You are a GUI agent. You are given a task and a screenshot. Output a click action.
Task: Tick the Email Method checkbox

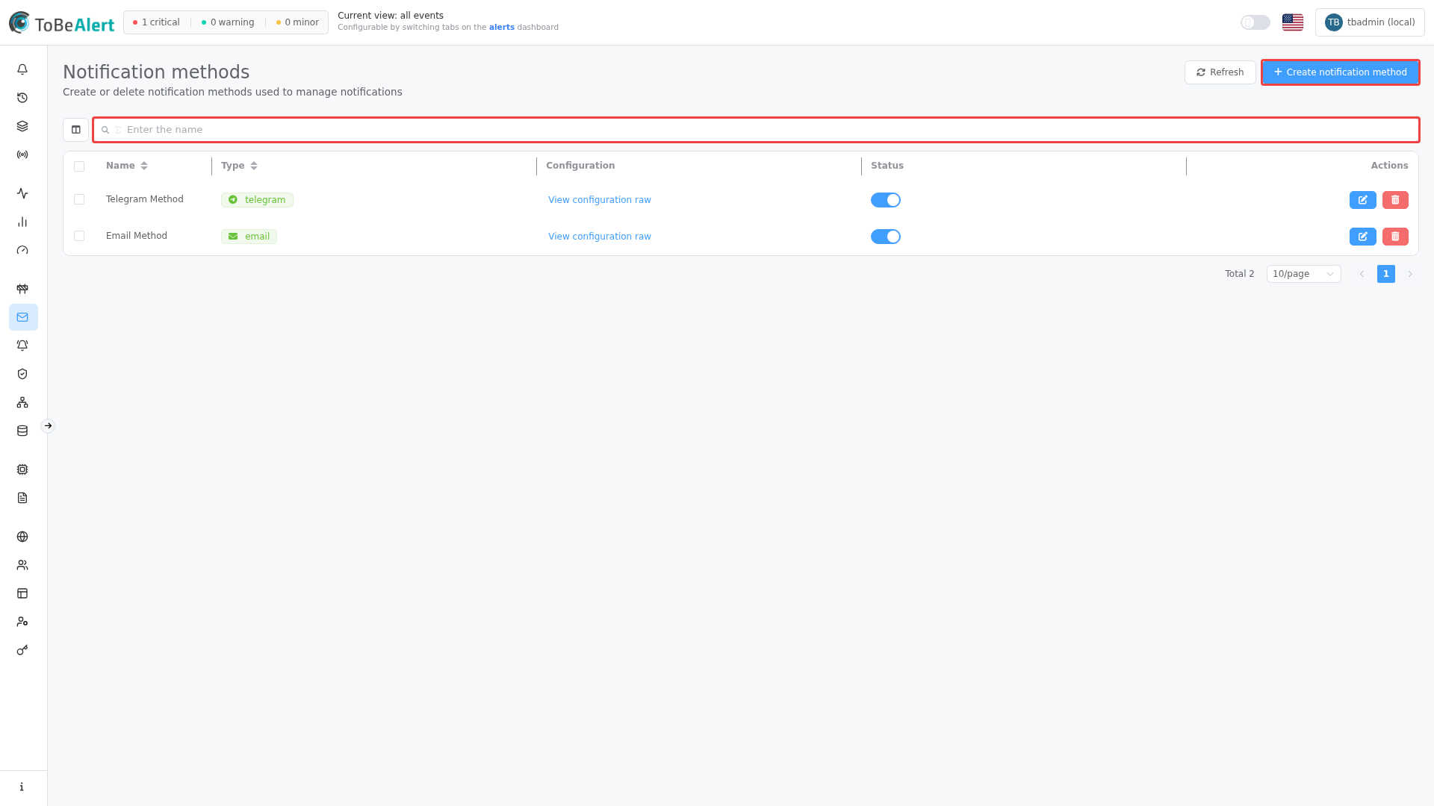[79, 236]
